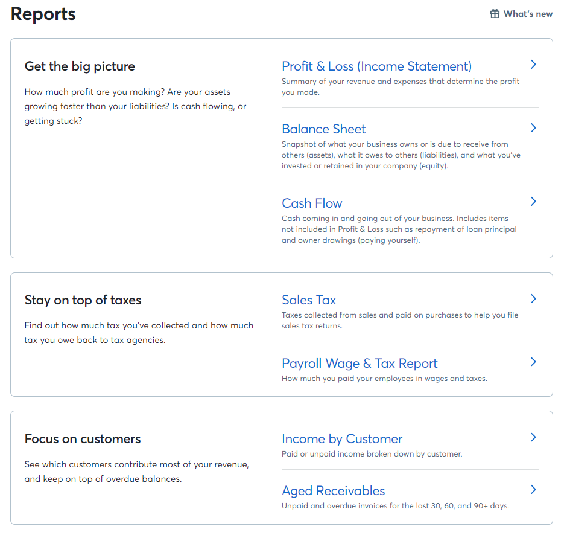This screenshot has height=535, width=567.
Task: View the Aged Receivables report
Action: tap(333, 491)
